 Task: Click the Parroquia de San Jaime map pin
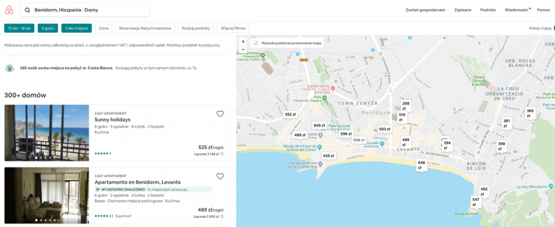pyautogui.click(x=320, y=164)
